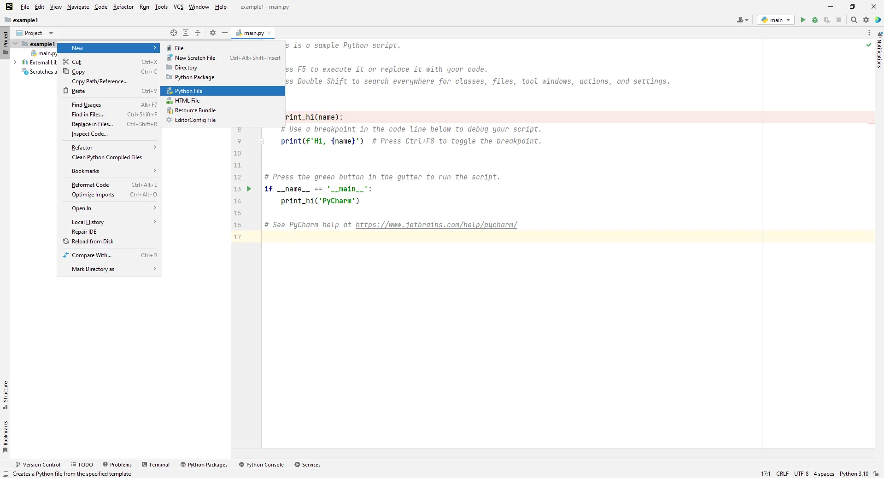The image size is (884, 478).
Task: Open Services tool window
Action: (x=308, y=465)
